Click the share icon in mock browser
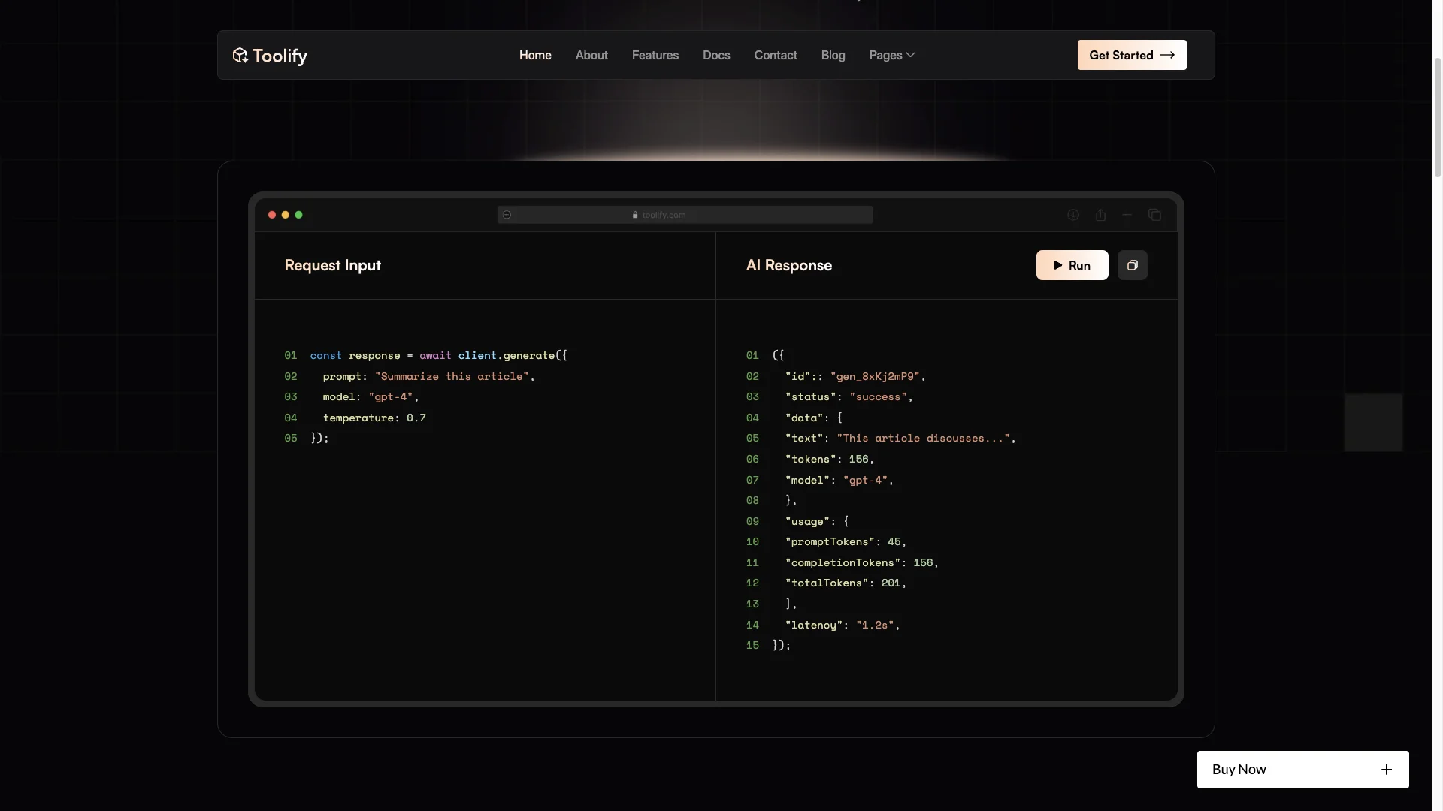Viewport: 1443px width, 811px height. point(1100,215)
